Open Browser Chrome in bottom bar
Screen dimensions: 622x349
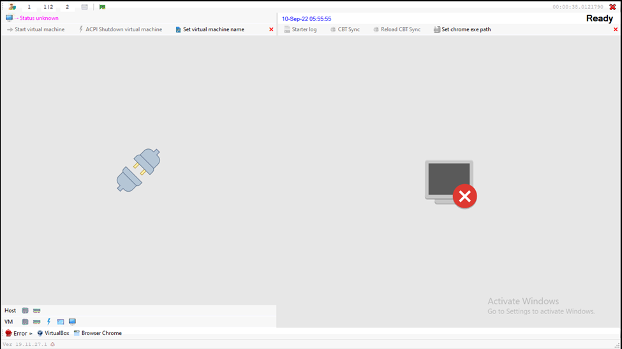click(100, 333)
